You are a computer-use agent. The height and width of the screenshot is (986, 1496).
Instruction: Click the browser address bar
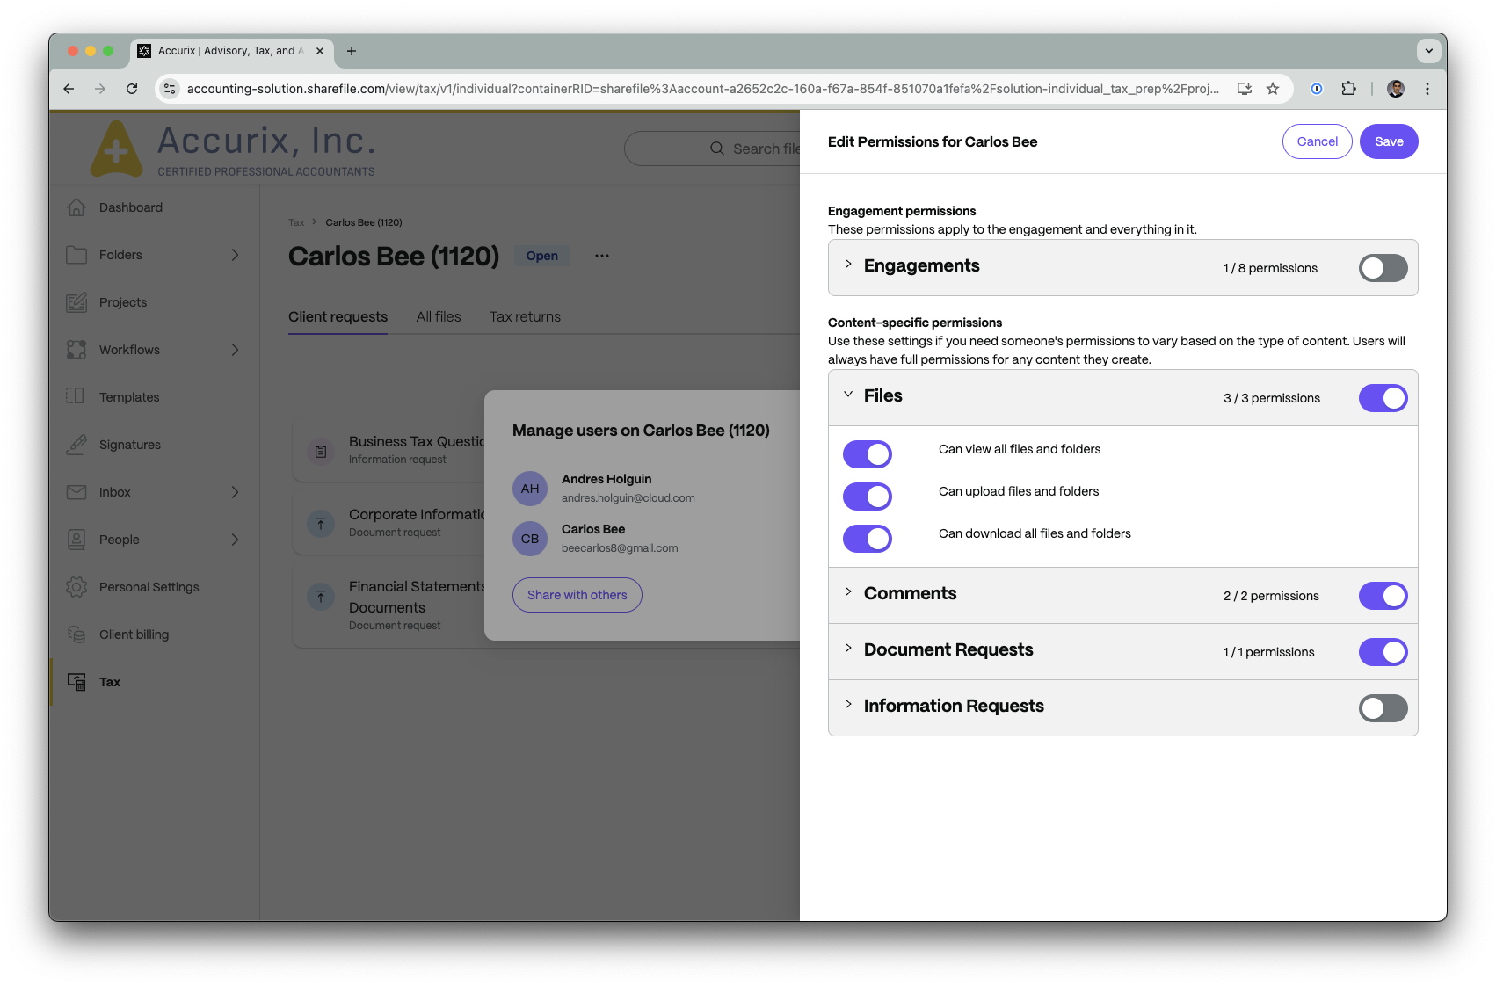(702, 89)
